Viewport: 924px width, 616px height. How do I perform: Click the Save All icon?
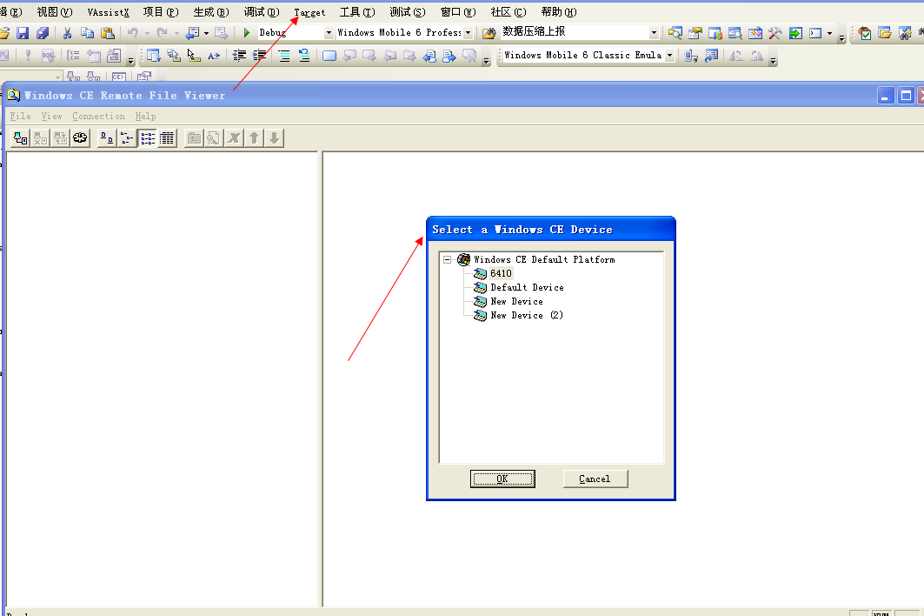point(43,33)
